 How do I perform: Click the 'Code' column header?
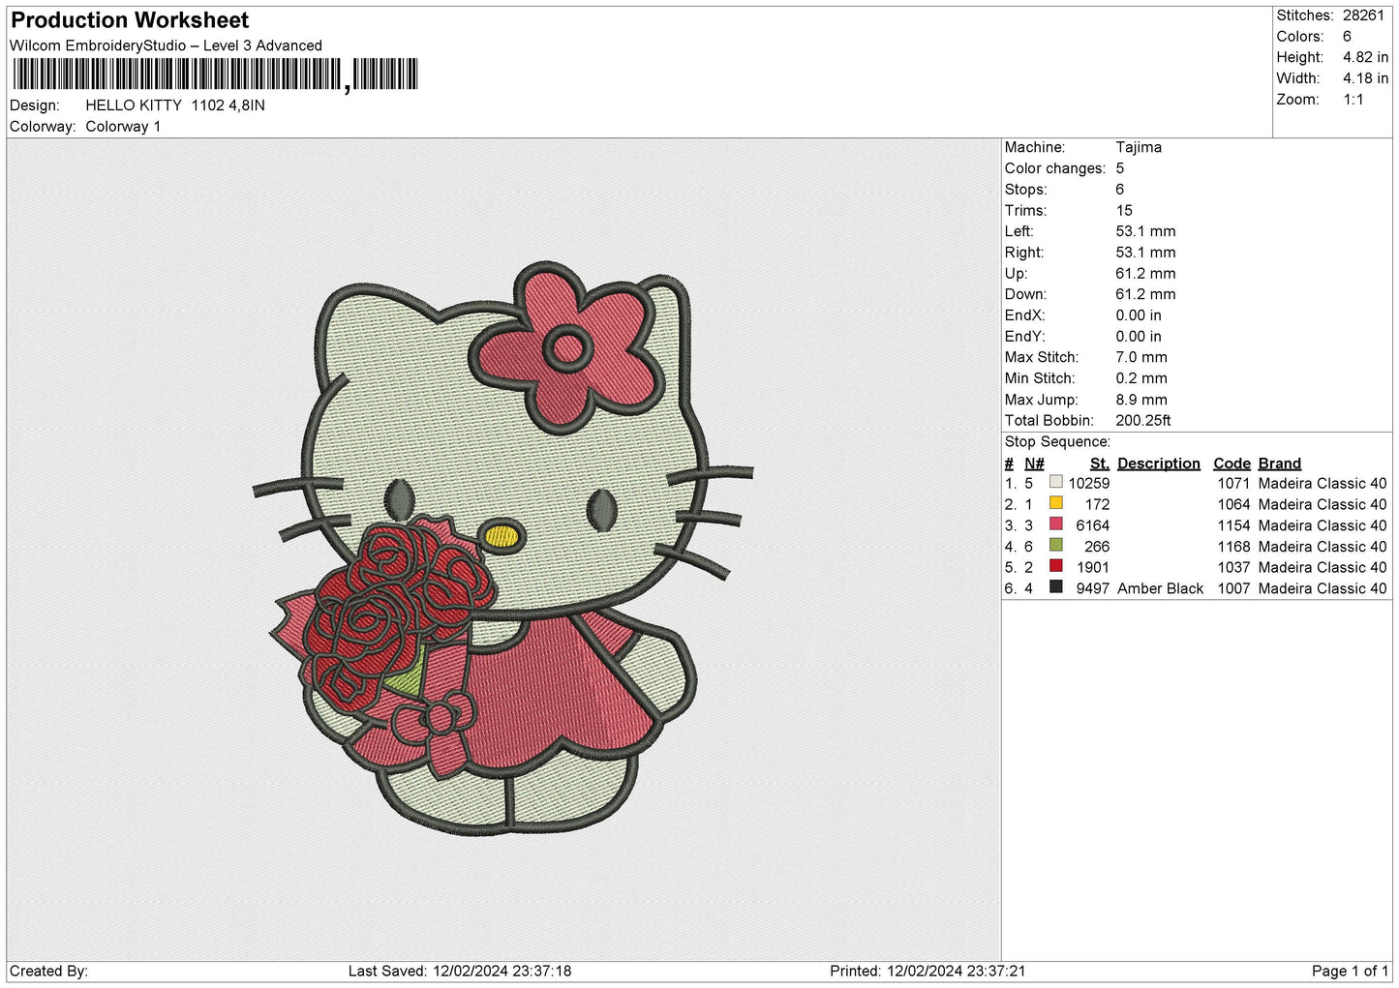(x=1232, y=464)
